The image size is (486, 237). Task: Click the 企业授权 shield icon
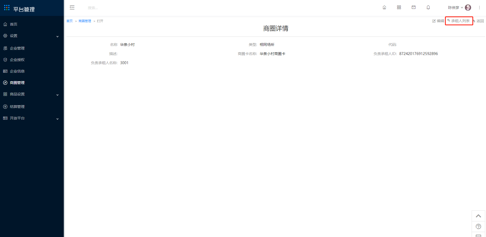(5, 60)
